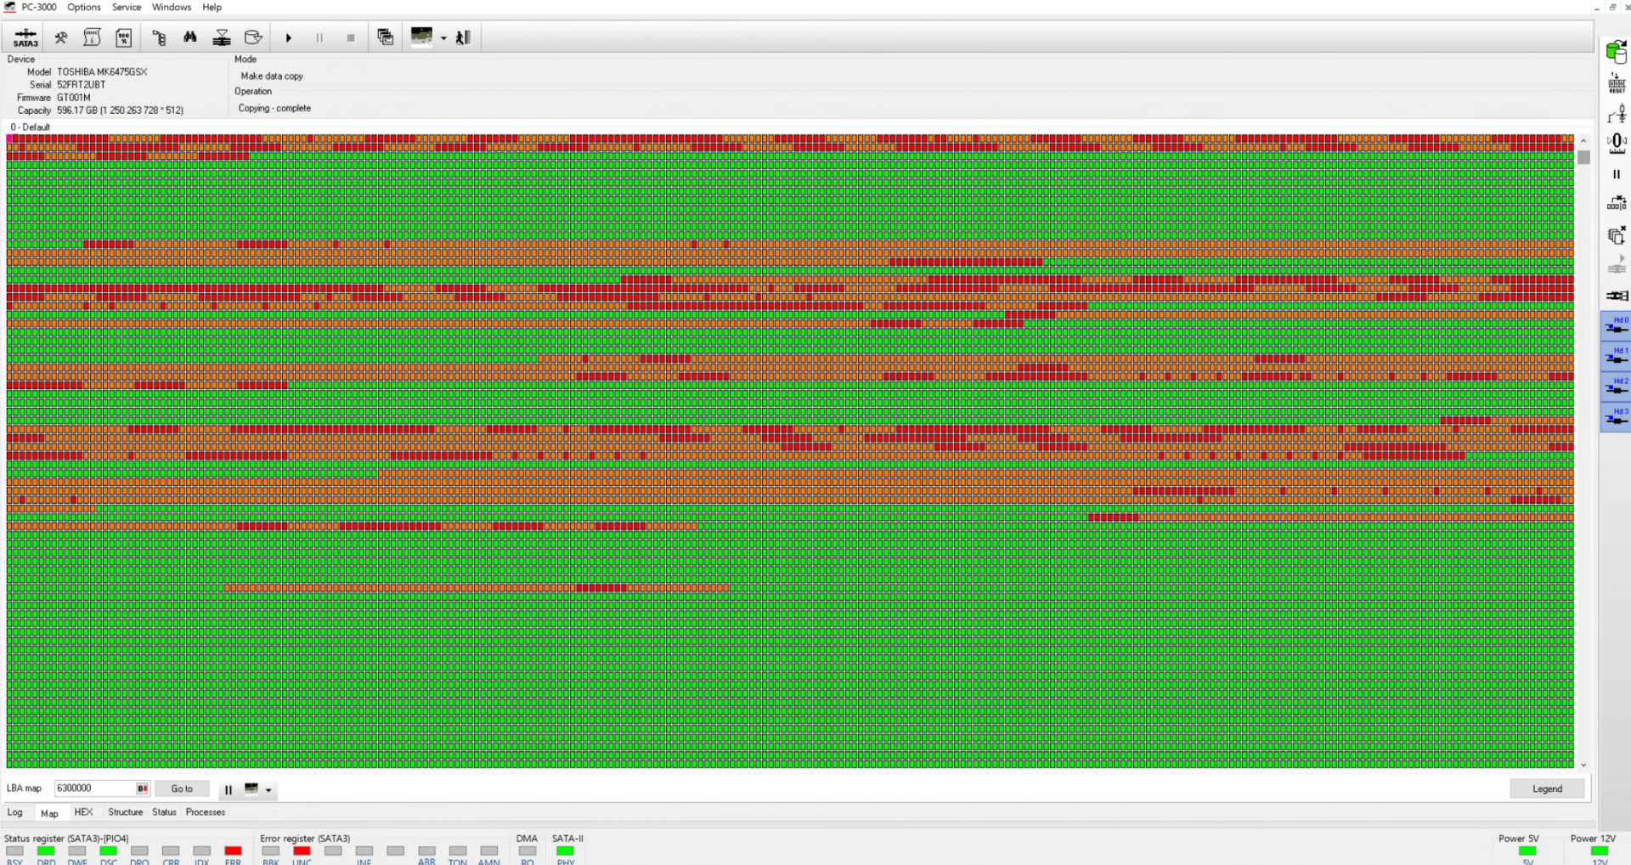Image resolution: width=1631 pixels, height=865 pixels.
Task: Open the crossed tools utilities icon
Action: pyautogui.click(x=61, y=37)
